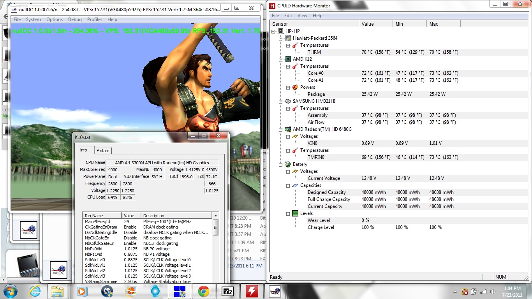
Task: Switch to P-state tab in K10stat
Action: click(x=103, y=151)
